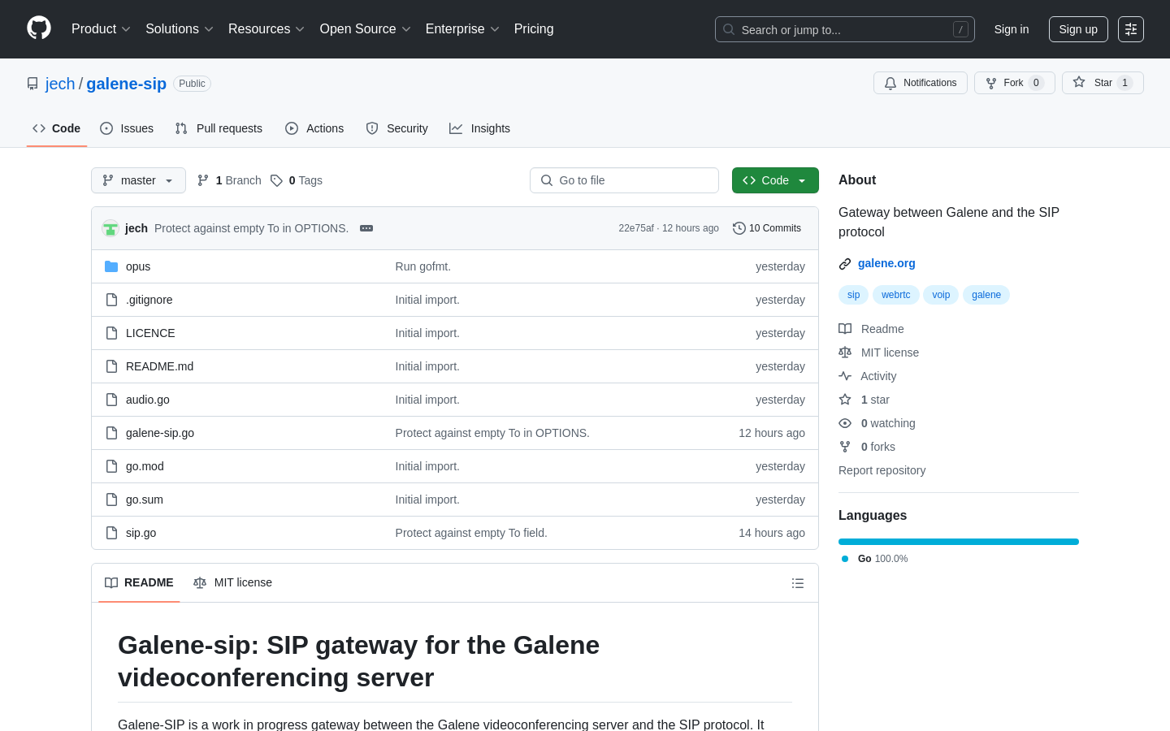
Task: Click the history clock icon for commits
Action: click(739, 228)
